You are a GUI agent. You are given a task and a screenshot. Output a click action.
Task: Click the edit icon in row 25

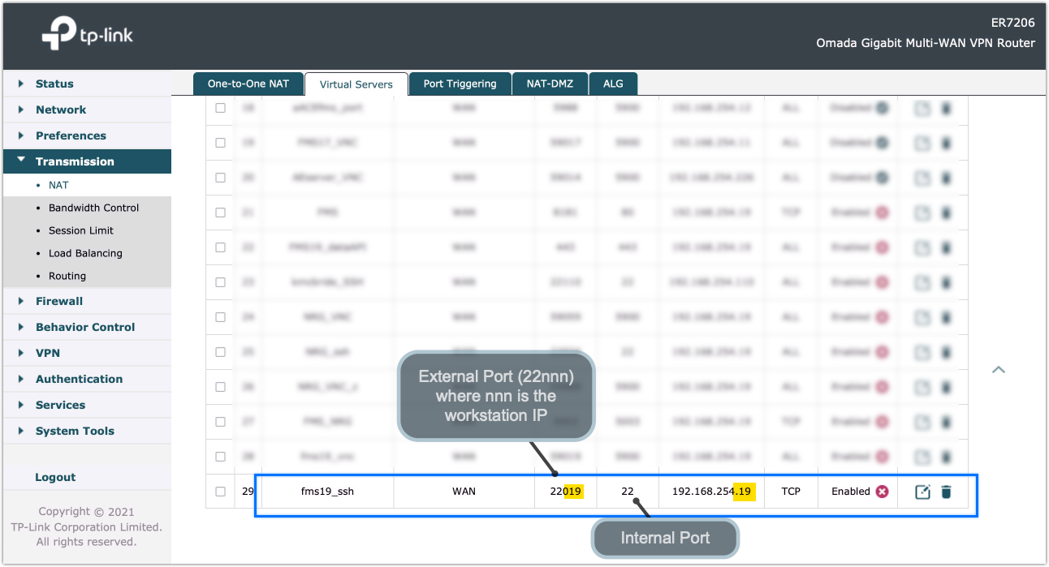(922, 352)
